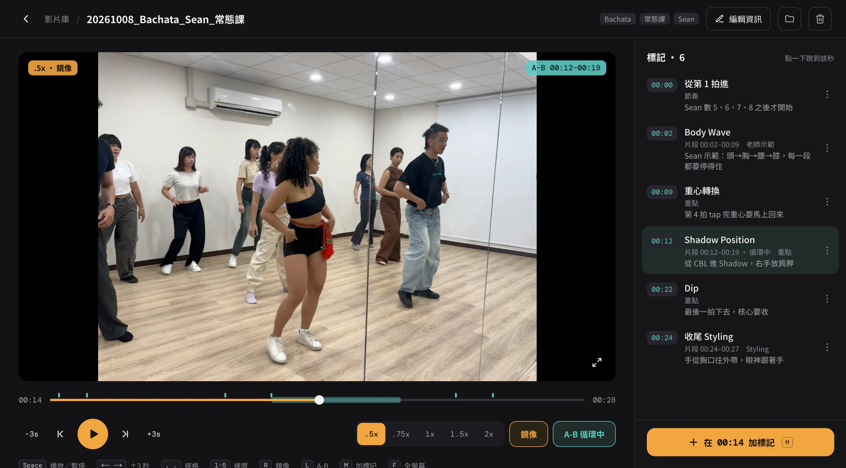Jump to 00:02 Body Wave marker

pos(740,149)
